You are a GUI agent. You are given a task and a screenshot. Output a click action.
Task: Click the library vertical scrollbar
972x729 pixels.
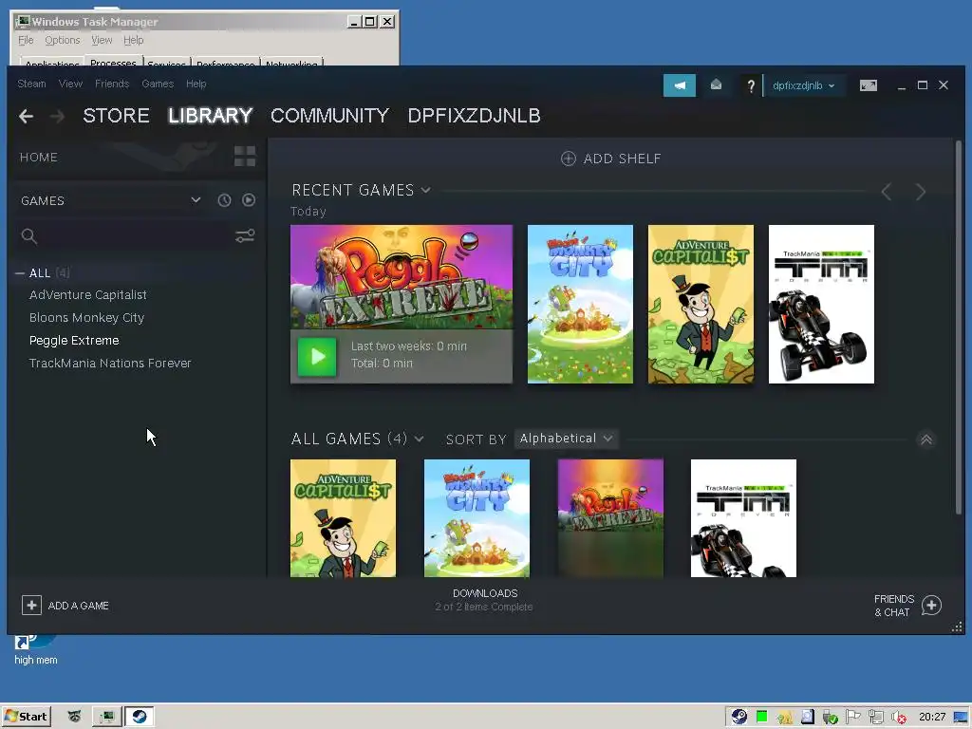(959, 328)
